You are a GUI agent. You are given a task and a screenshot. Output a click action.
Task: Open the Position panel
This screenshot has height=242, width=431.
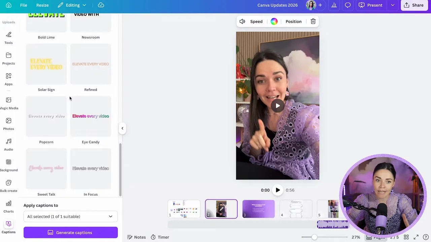tap(294, 22)
